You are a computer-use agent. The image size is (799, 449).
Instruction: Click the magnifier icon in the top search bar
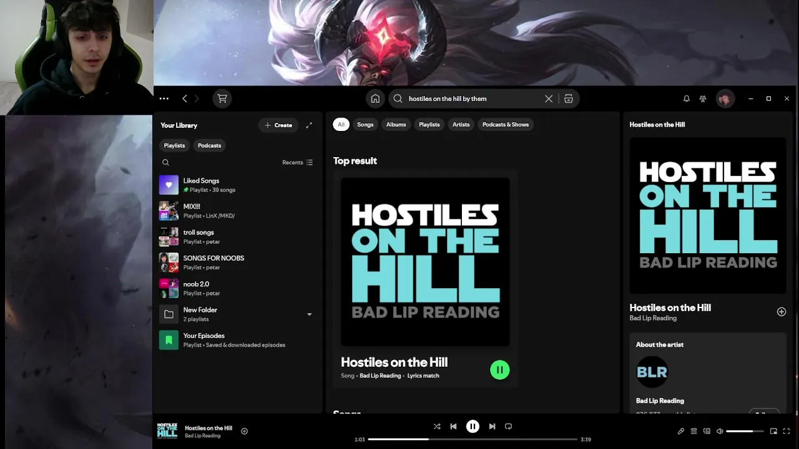click(x=398, y=99)
